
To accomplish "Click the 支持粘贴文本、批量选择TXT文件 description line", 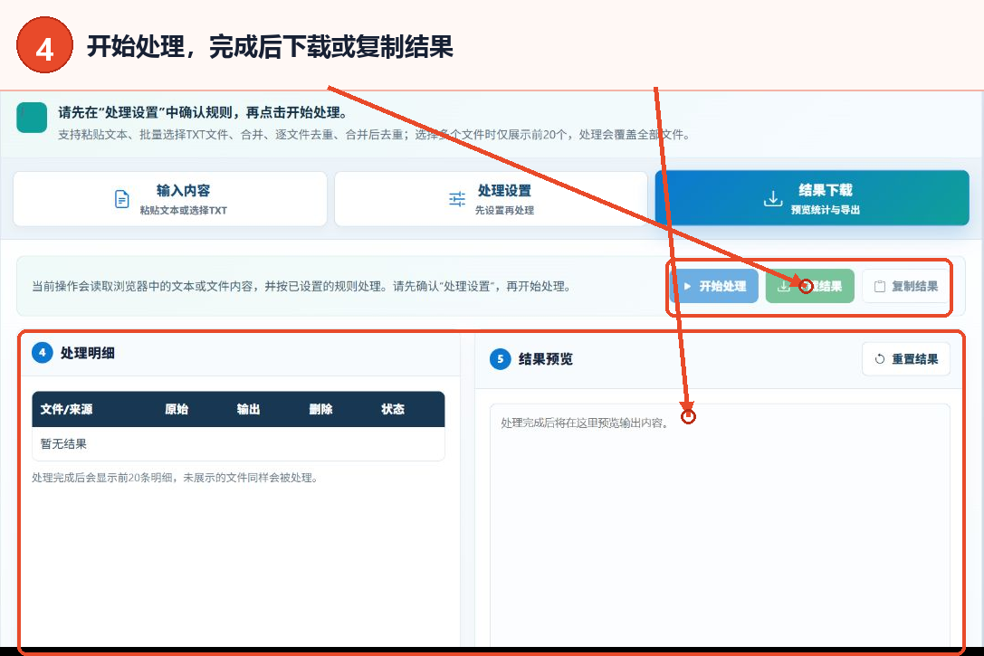I will pos(375,134).
